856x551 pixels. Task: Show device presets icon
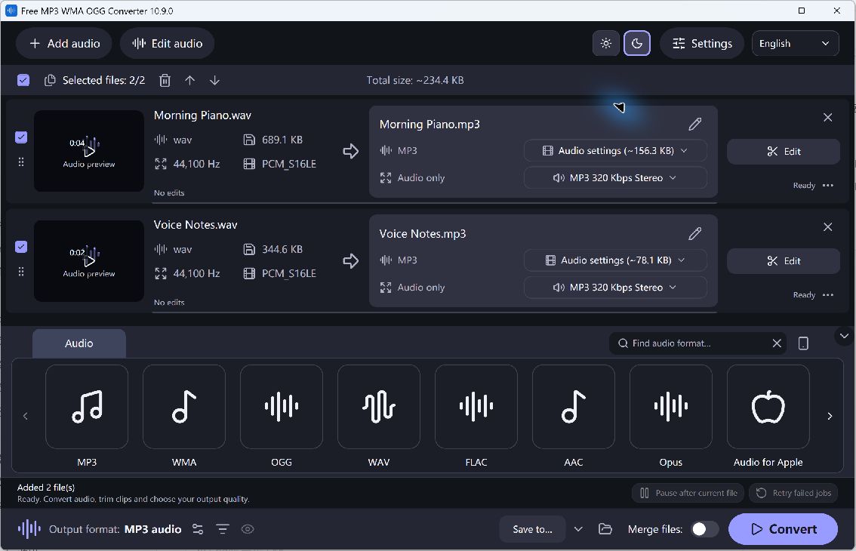click(x=803, y=343)
